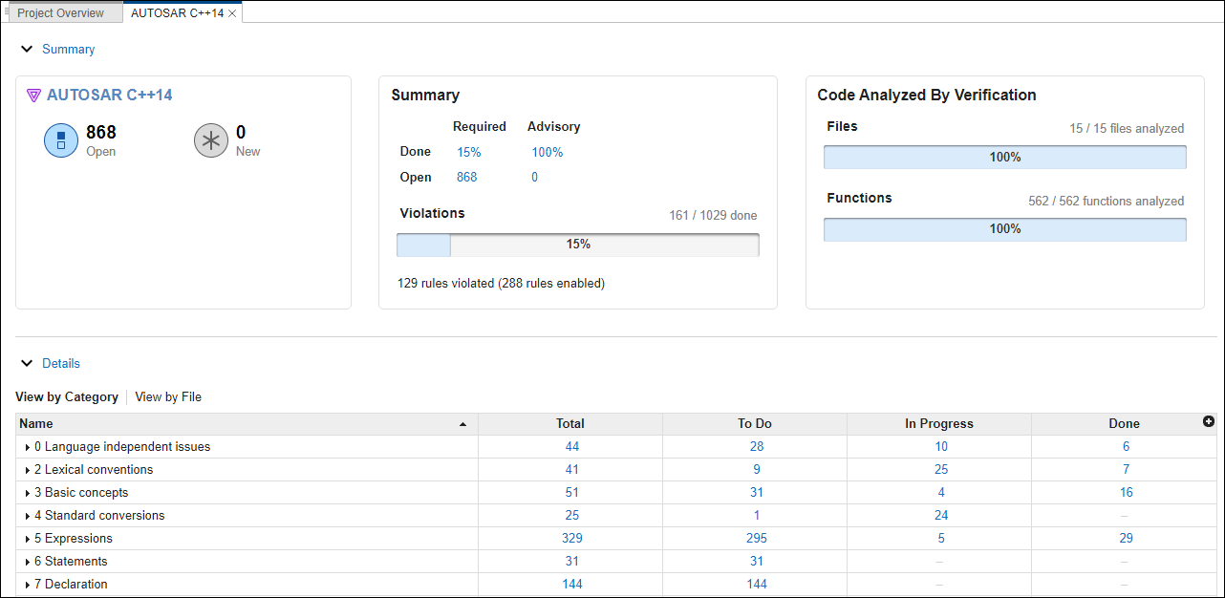Expand 0 Language independent issues row
Image resolution: width=1225 pixels, height=598 pixels.
[x=28, y=447]
